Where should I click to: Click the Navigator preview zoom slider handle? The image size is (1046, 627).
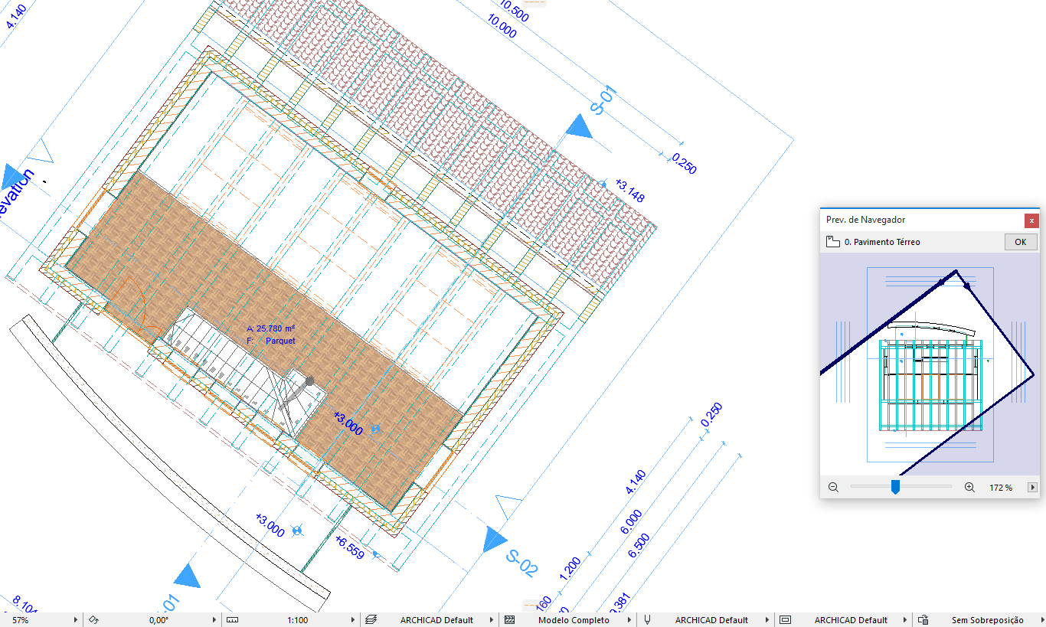(894, 488)
